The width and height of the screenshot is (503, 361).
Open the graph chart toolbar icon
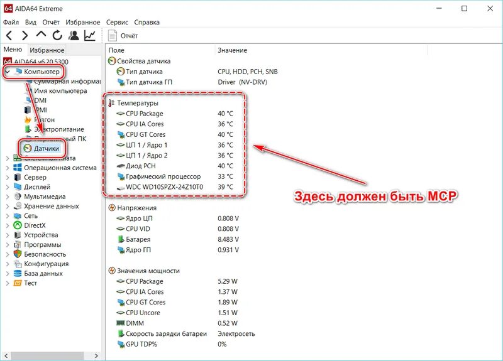(90, 35)
